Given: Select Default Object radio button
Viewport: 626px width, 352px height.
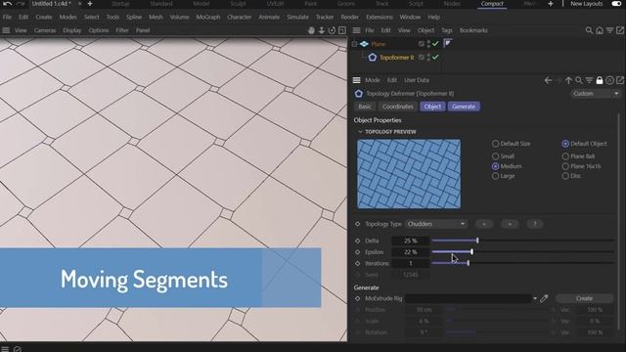Looking at the screenshot, I should [x=565, y=144].
